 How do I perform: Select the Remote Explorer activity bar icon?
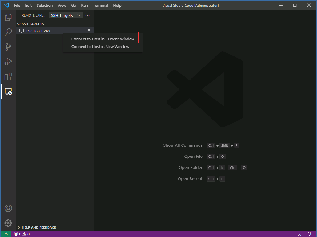coord(8,92)
